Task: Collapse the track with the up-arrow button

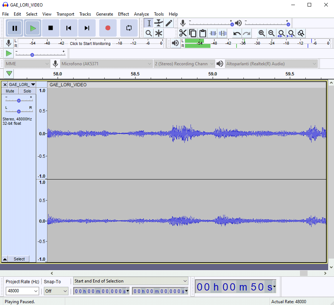Action: pos(5,259)
